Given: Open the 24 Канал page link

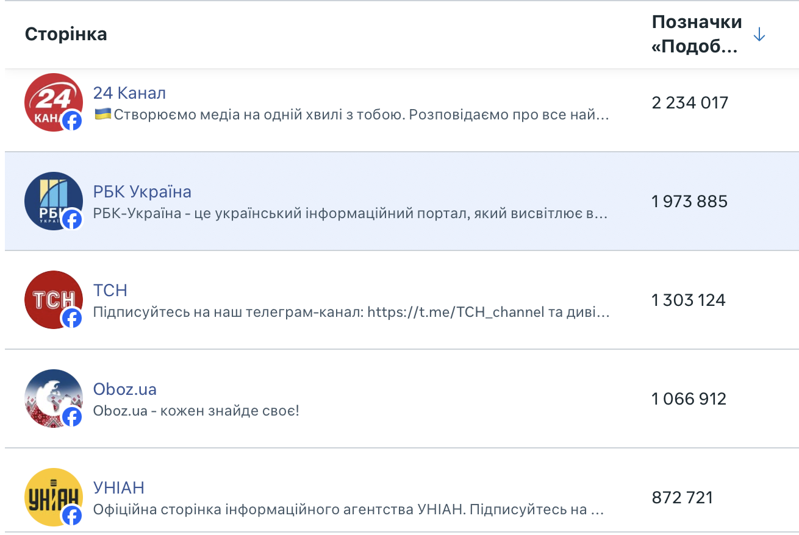Looking at the screenshot, I should [129, 93].
